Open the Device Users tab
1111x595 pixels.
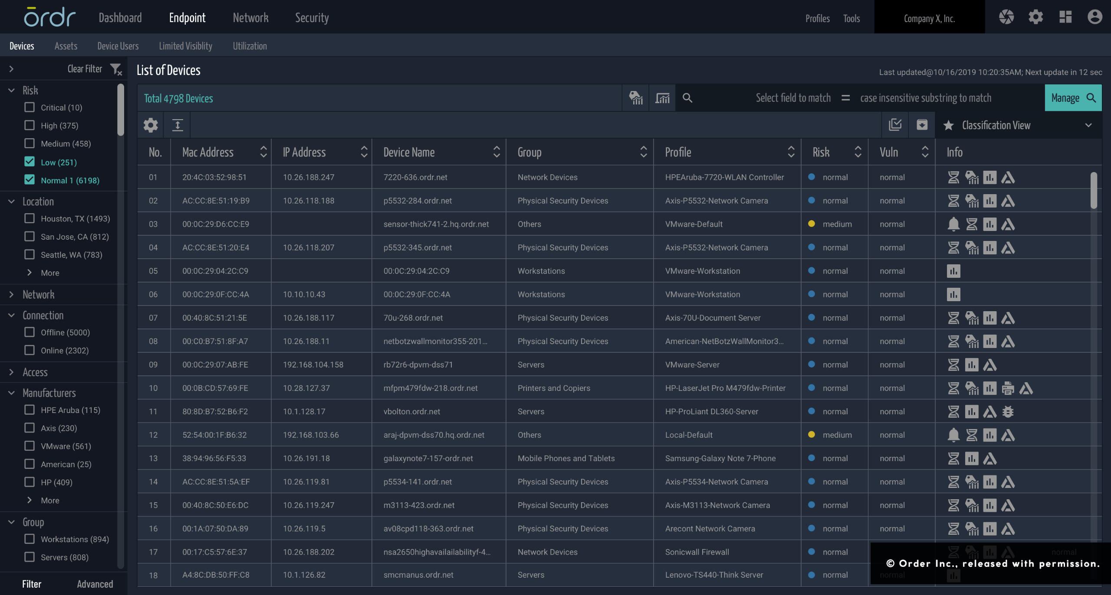(118, 46)
